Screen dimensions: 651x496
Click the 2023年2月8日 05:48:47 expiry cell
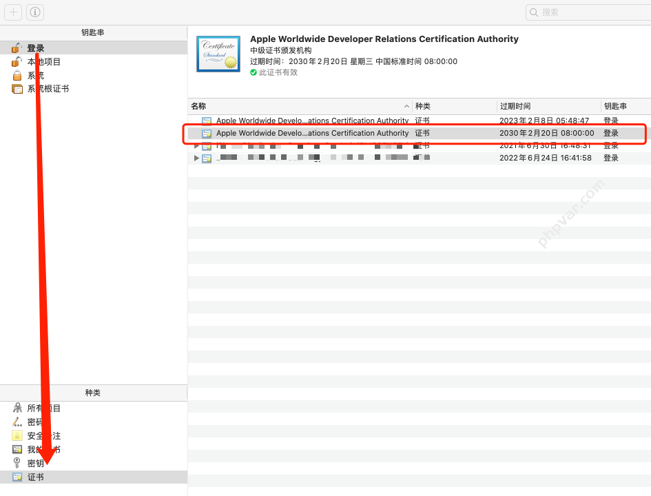click(544, 121)
